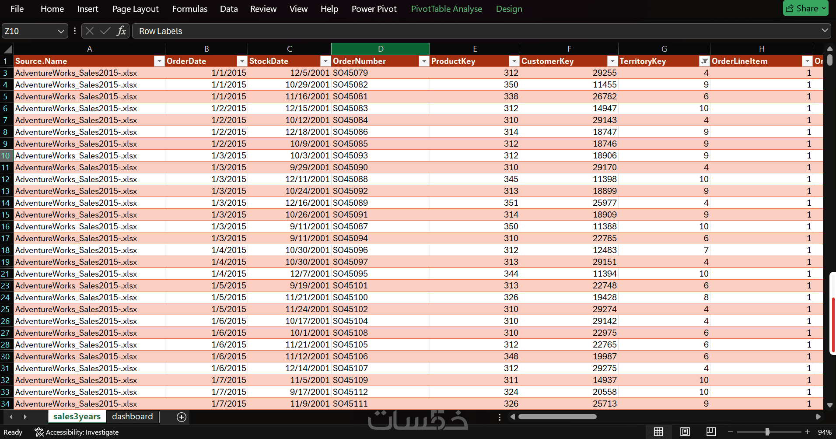Switch to the dashboard sheet tab
Viewport: 836px width, 439px height.
point(132,417)
